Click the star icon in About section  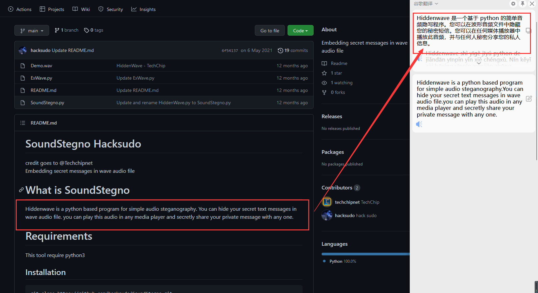click(324, 73)
